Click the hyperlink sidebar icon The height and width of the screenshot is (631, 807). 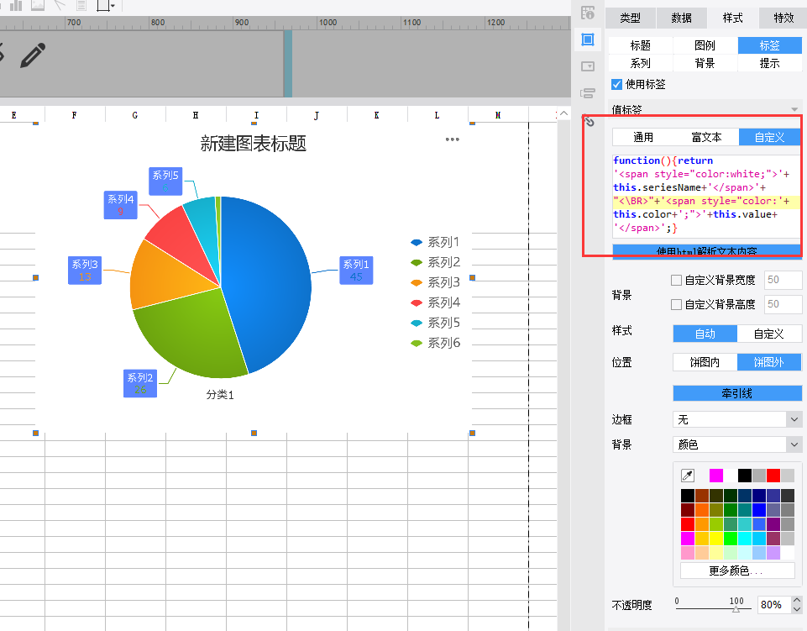pyautogui.click(x=590, y=122)
